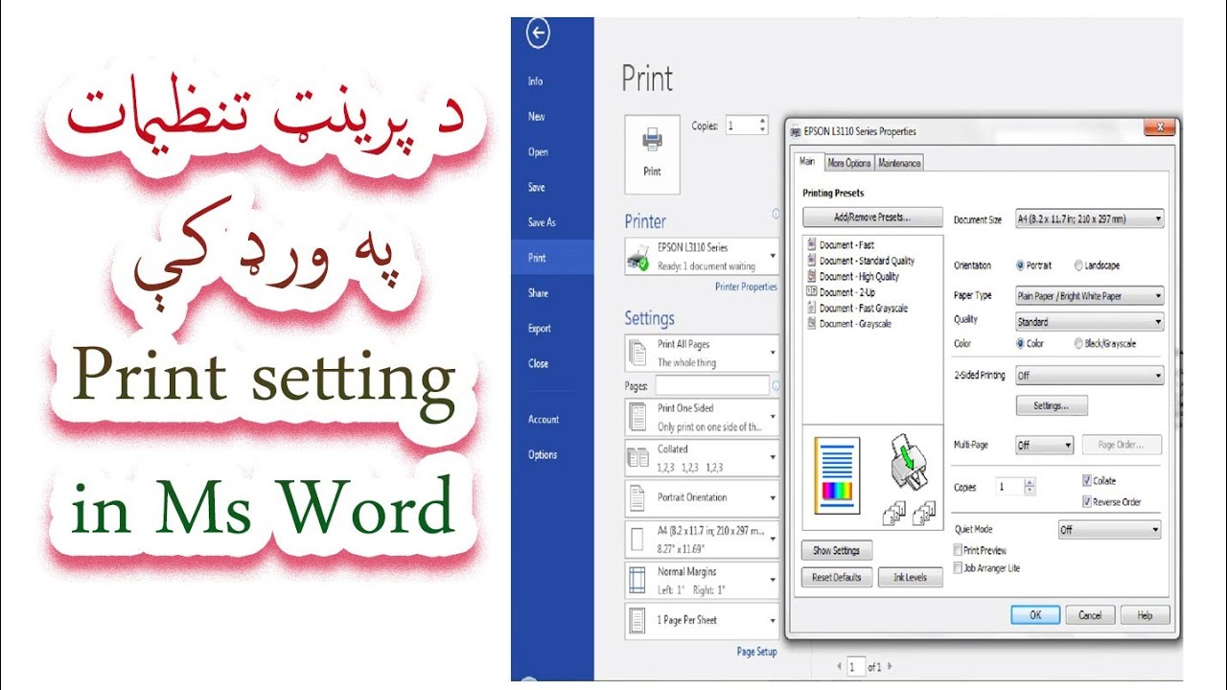Toggle the Reverse Order checkbox

point(1087,502)
